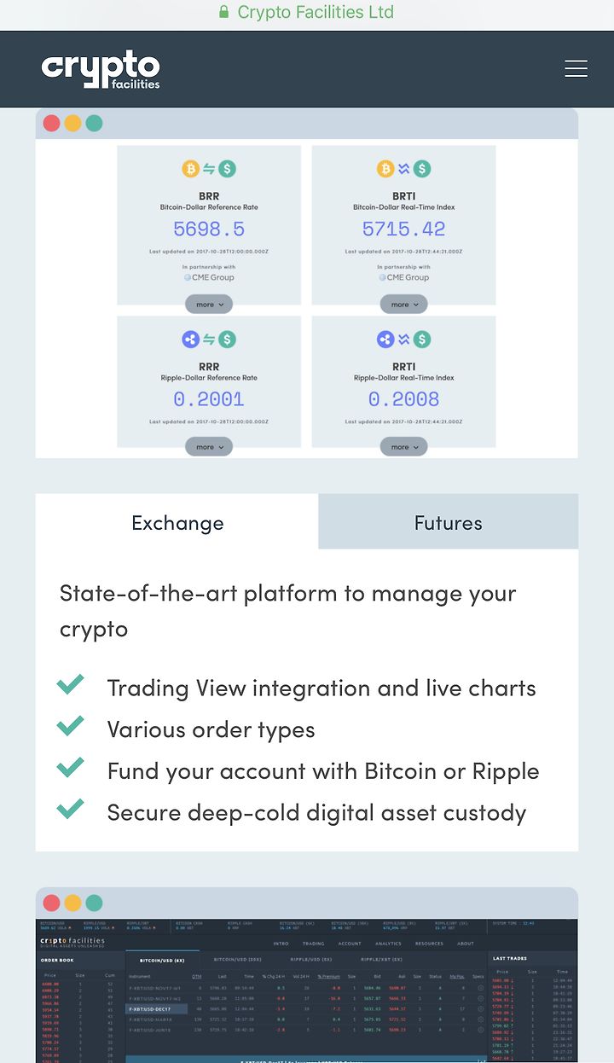Click the BRTI value 5715.42

tap(403, 229)
